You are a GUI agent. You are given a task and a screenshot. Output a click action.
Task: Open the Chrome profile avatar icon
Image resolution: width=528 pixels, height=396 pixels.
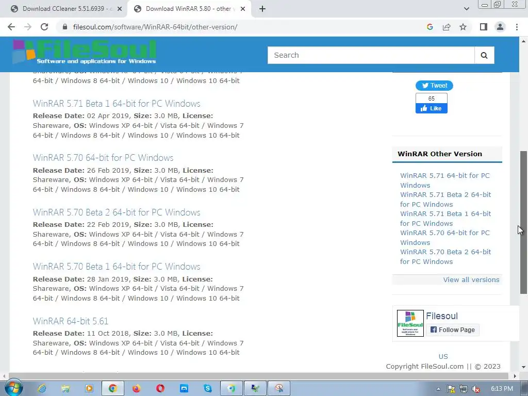pos(500,27)
